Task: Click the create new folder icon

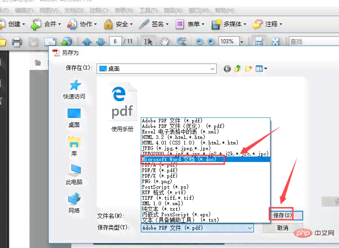Action: [248, 69]
